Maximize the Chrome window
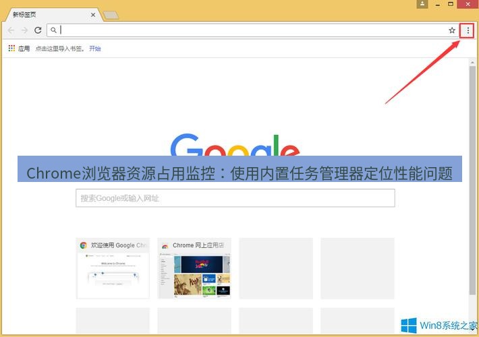The height and width of the screenshot is (337, 479). [x=451, y=4]
